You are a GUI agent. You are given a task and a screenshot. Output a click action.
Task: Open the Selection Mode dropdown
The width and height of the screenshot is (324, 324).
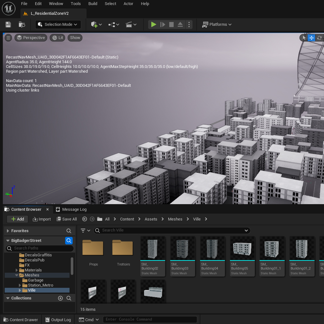click(58, 25)
